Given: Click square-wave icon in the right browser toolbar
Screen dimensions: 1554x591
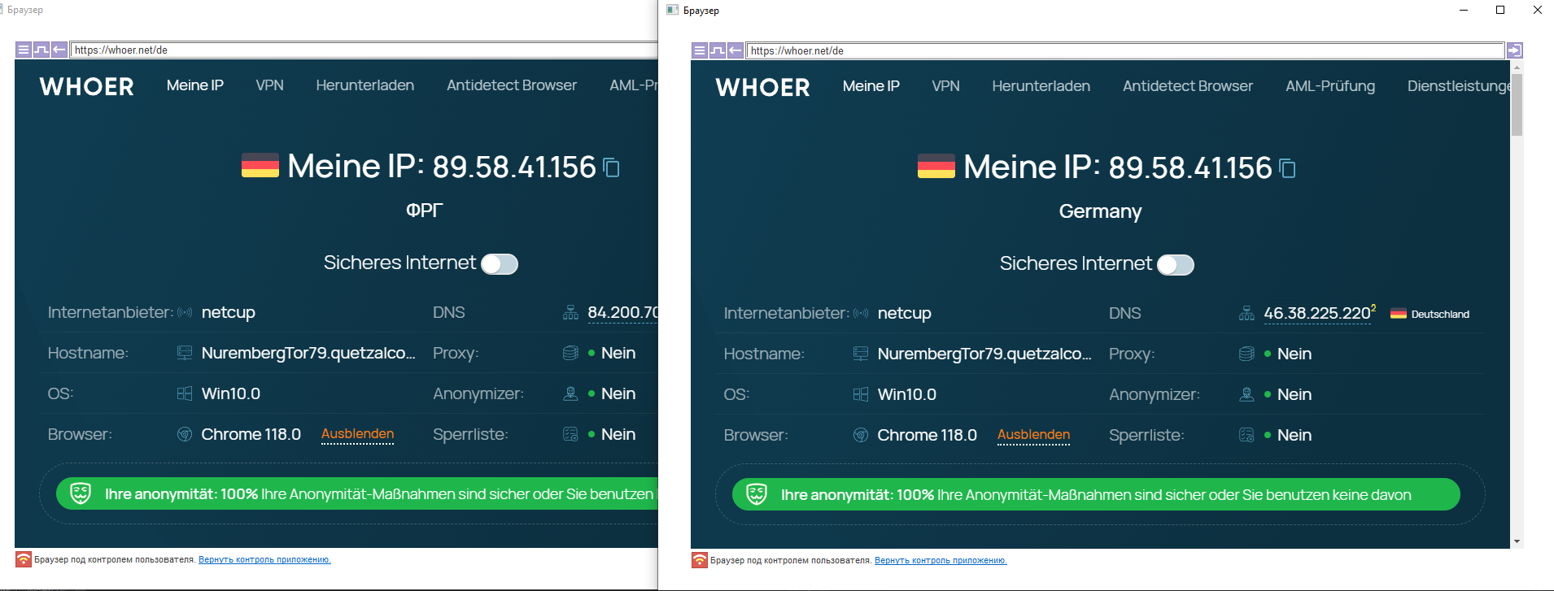Looking at the screenshot, I should [718, 50].
